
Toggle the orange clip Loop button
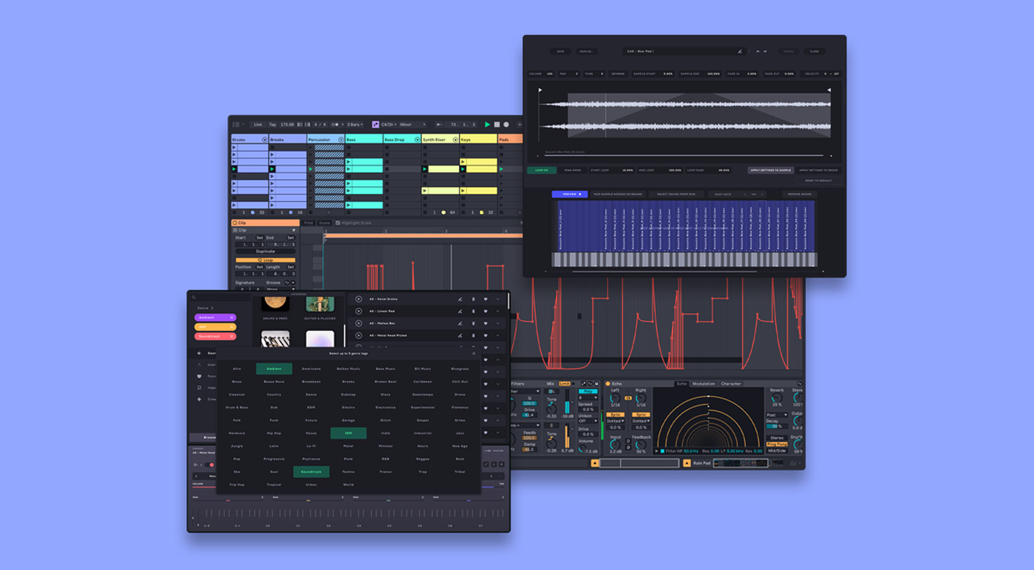(x=265, y=260)
